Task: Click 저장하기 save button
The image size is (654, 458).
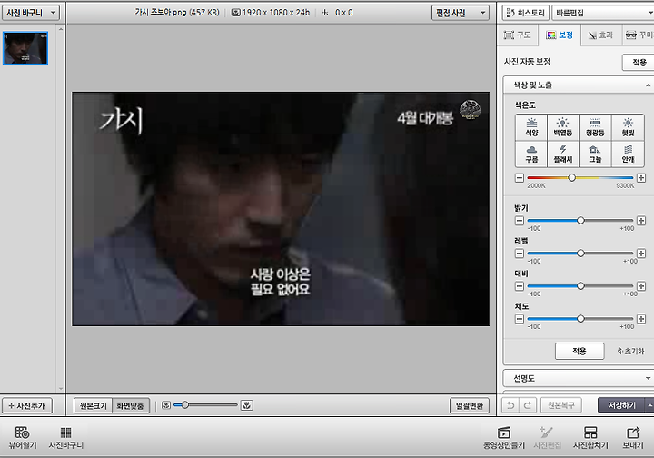Action: pyautogui.click(x=621, y=405)
